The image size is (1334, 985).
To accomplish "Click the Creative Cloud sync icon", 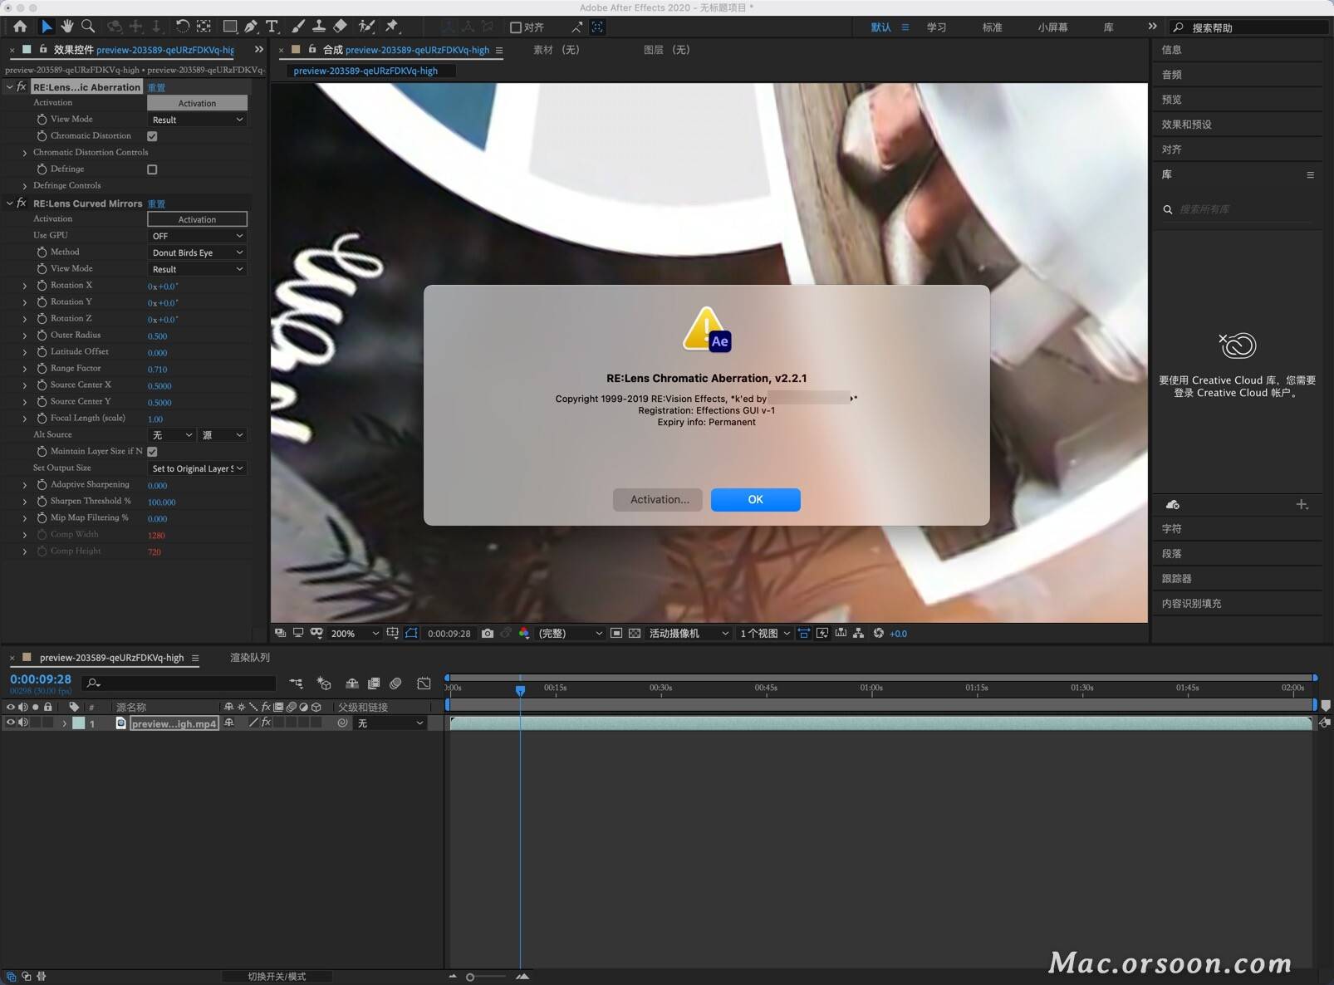I will [1173, 505].
